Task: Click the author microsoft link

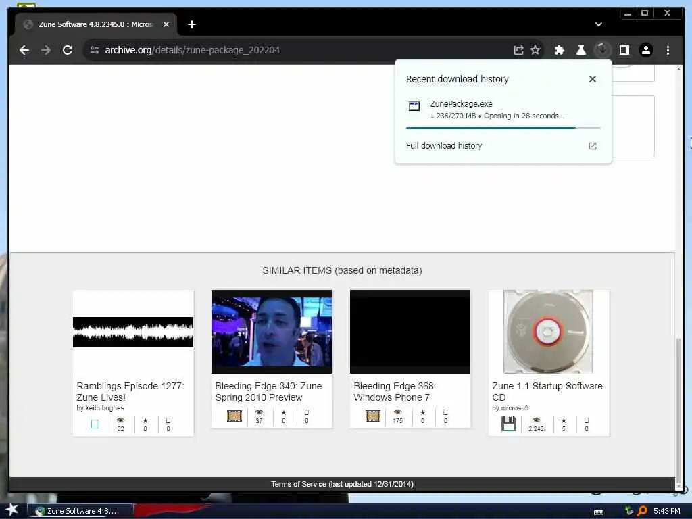Action: pos(514,408)
